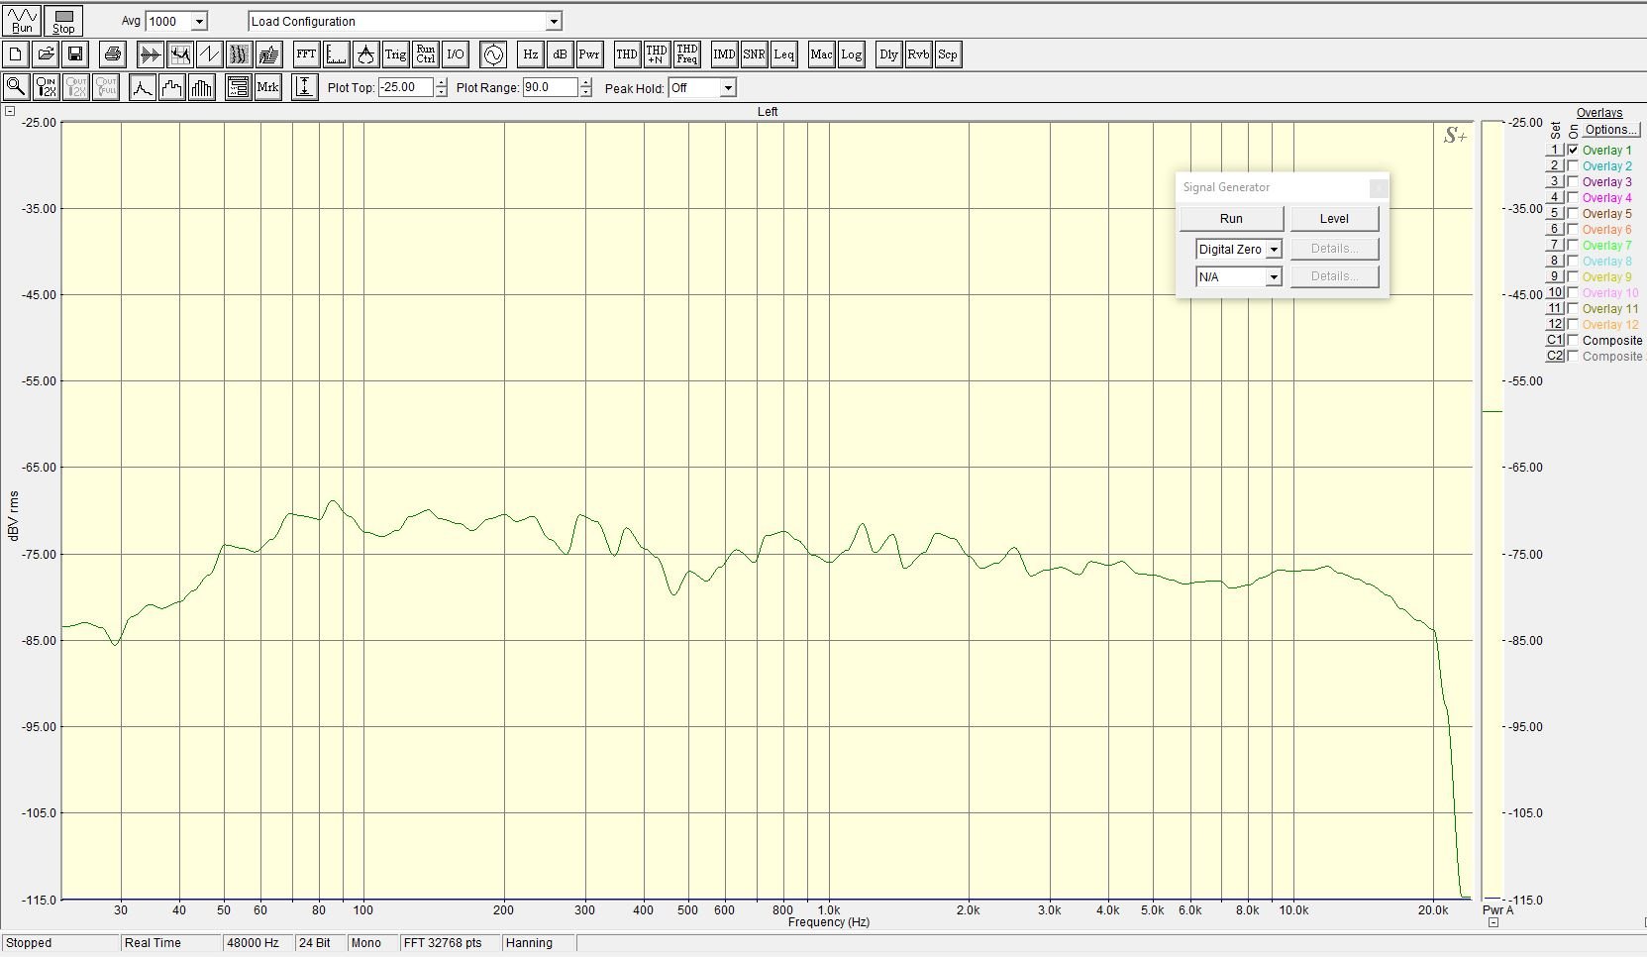Open the Mac macro toolbar button
The width and height of the screenshot is (1647, 957).
point(821,54)
